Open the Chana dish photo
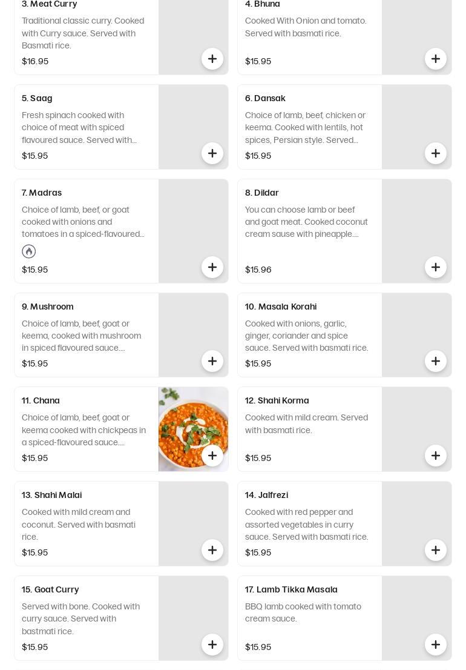Viewport: 466px width, 670px height. [x=193, y=429]
